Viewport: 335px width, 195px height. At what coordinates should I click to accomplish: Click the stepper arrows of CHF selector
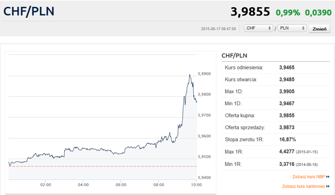270,28
